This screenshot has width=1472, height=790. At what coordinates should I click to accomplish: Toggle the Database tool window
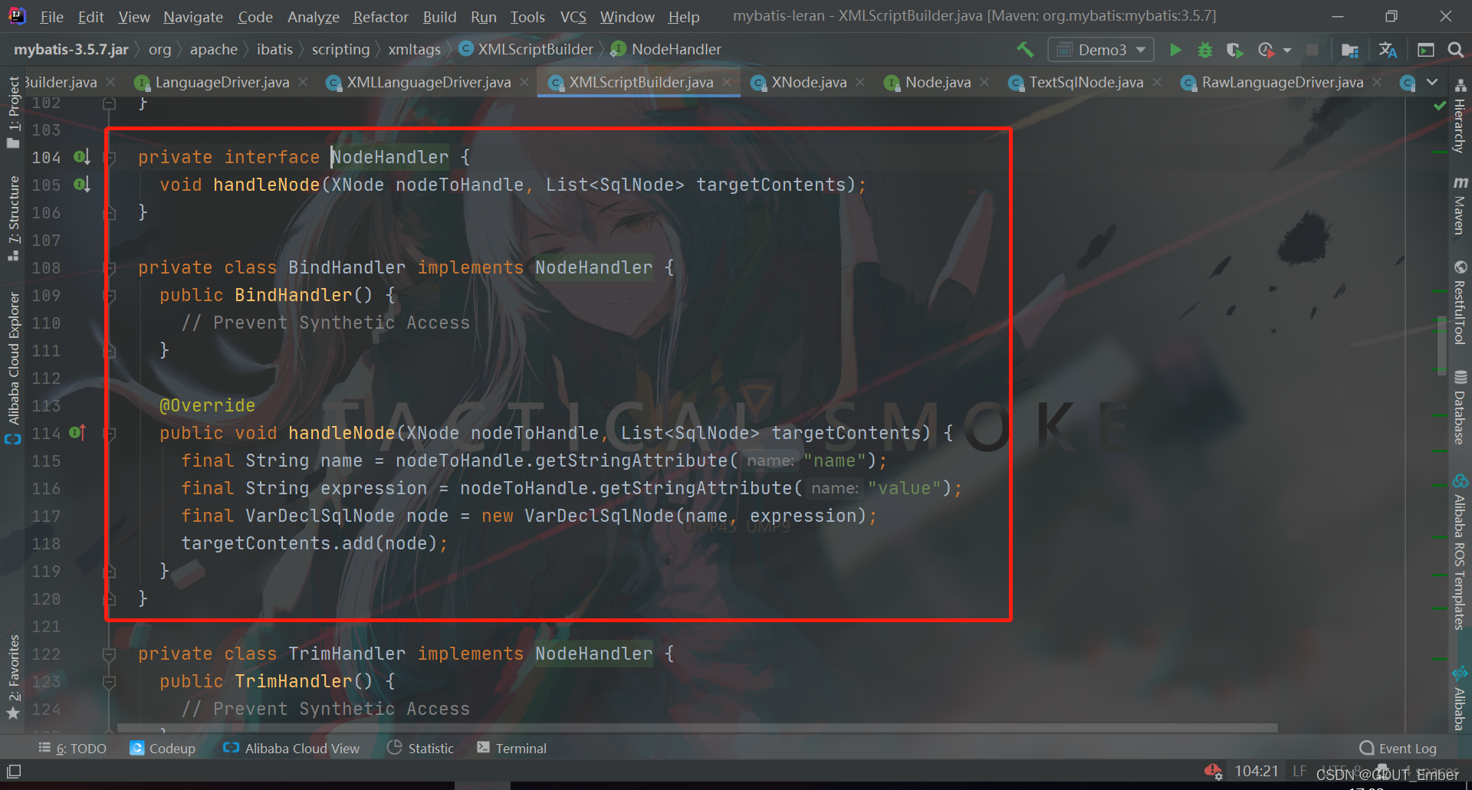tap(1460, 408)
